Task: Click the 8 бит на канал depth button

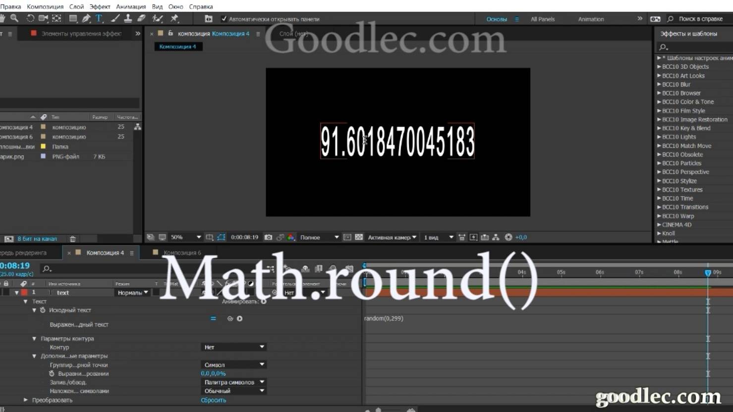Action: (37, 239)
